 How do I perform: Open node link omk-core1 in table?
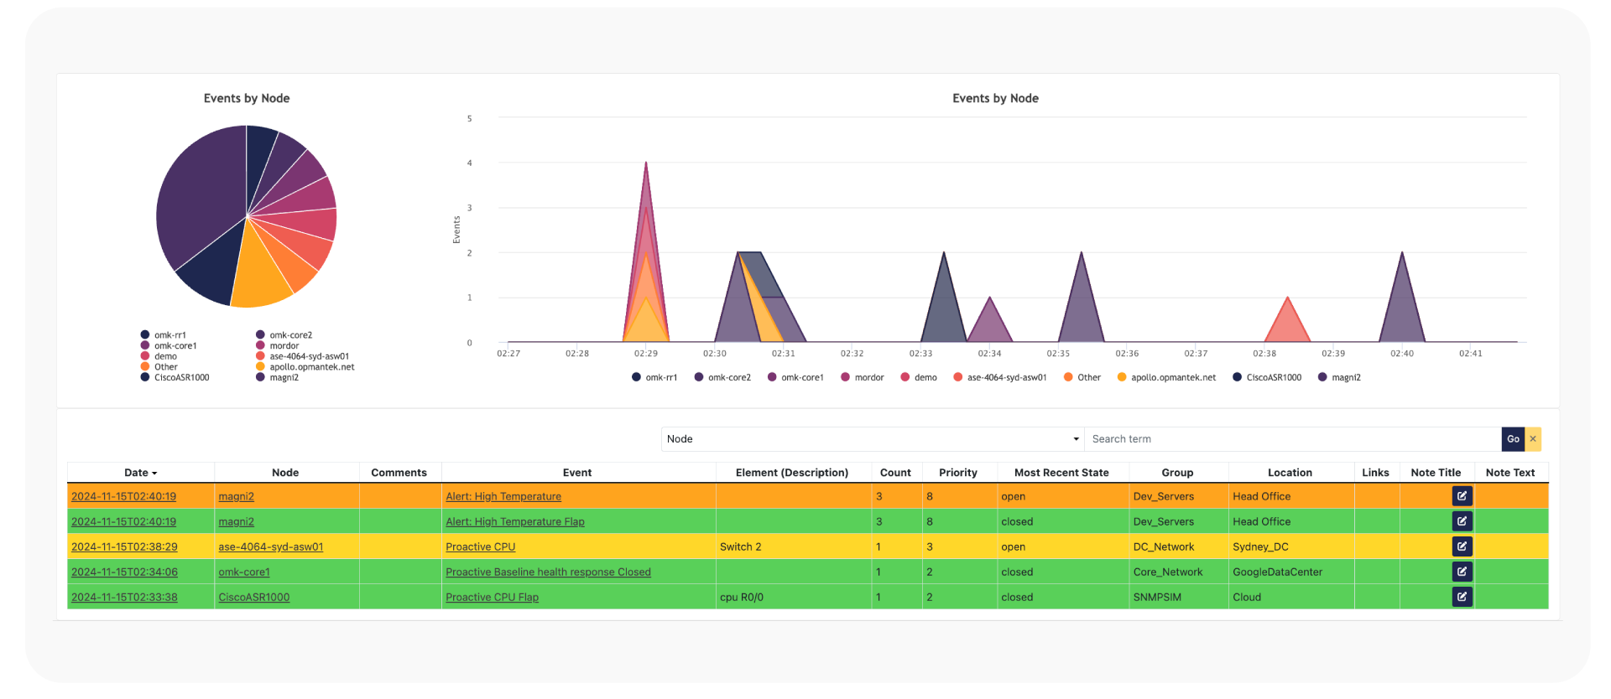244,572
